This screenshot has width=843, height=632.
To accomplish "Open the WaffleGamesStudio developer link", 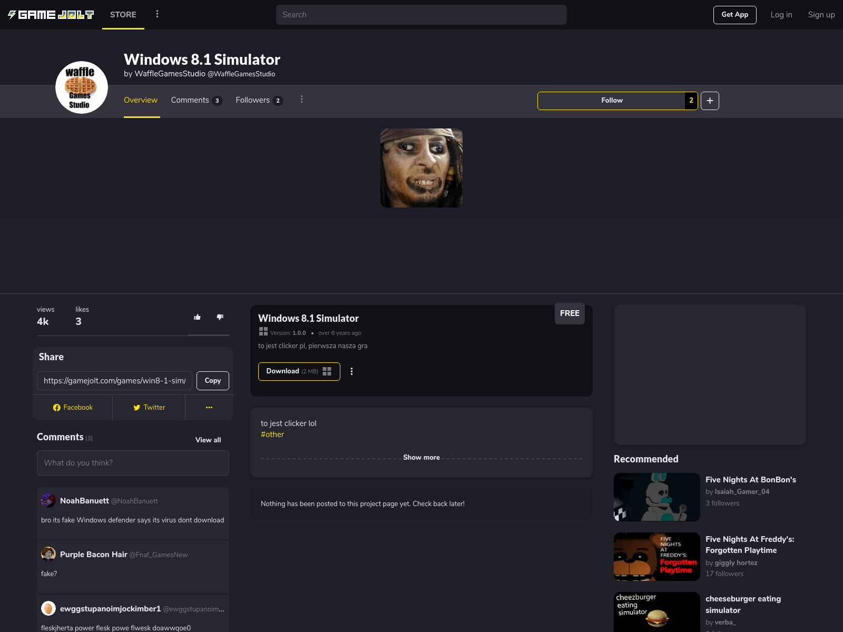I will pyautogui.click(x=170, y=74).
